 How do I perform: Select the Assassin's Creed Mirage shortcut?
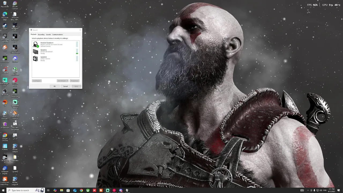pyautogui.click(x=15, y=49)
